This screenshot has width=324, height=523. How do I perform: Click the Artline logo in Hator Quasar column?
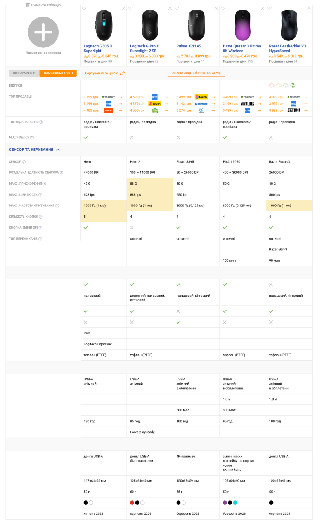(x=248, y=104)
